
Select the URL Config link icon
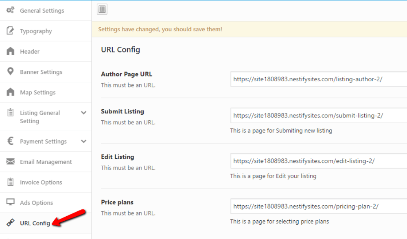[x=11, y=222]
